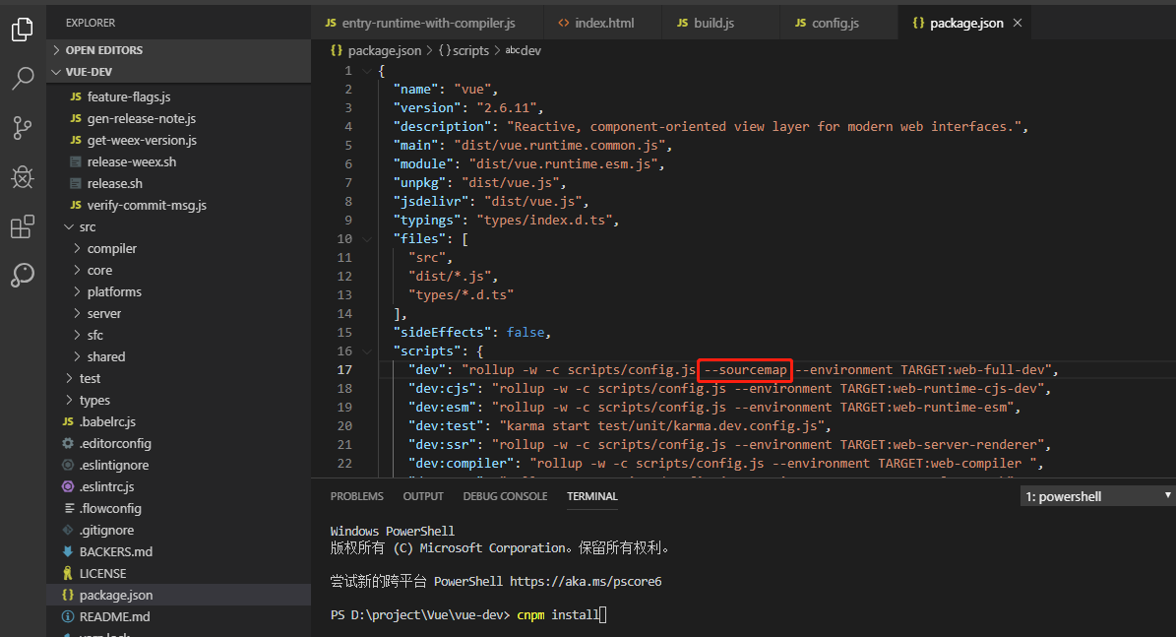Click gear icon of .editorconfig file
This screenshot has width=1176, height=637.
click(68, 443)
